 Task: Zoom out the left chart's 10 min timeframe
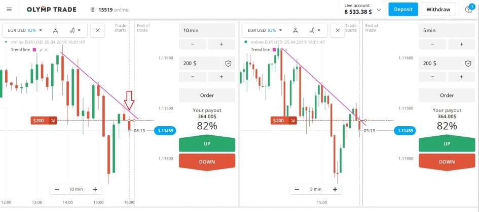(x=57, y=189)
